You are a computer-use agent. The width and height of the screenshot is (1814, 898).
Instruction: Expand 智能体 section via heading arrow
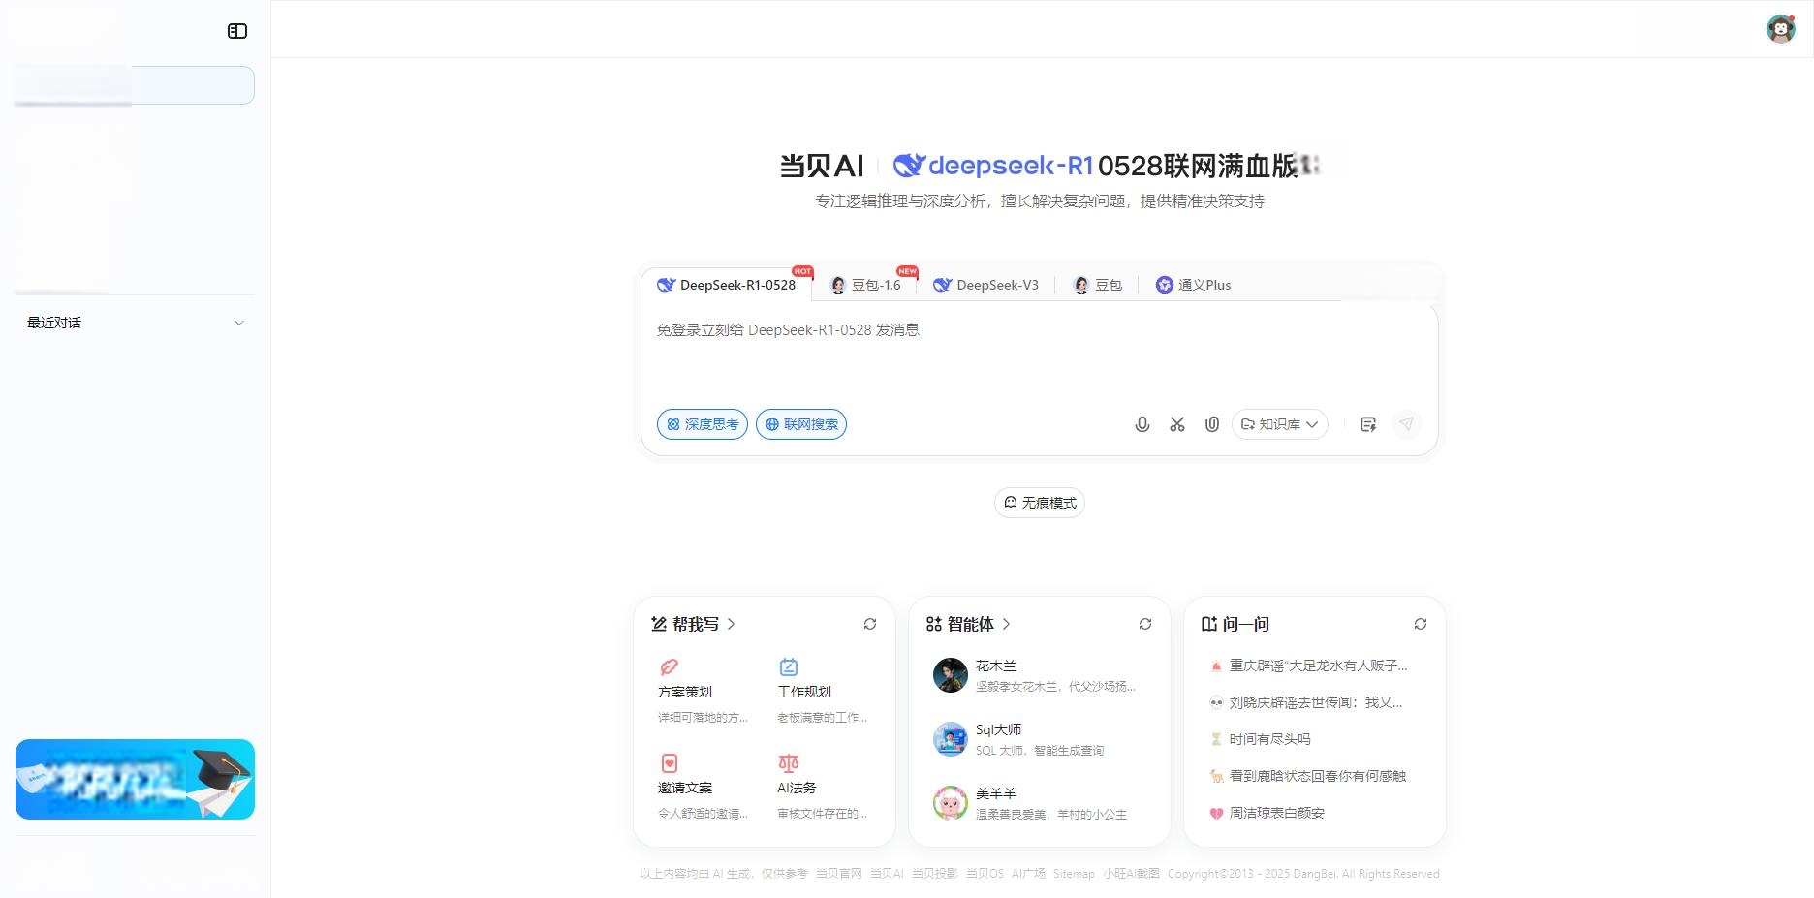pos(1006,624)
